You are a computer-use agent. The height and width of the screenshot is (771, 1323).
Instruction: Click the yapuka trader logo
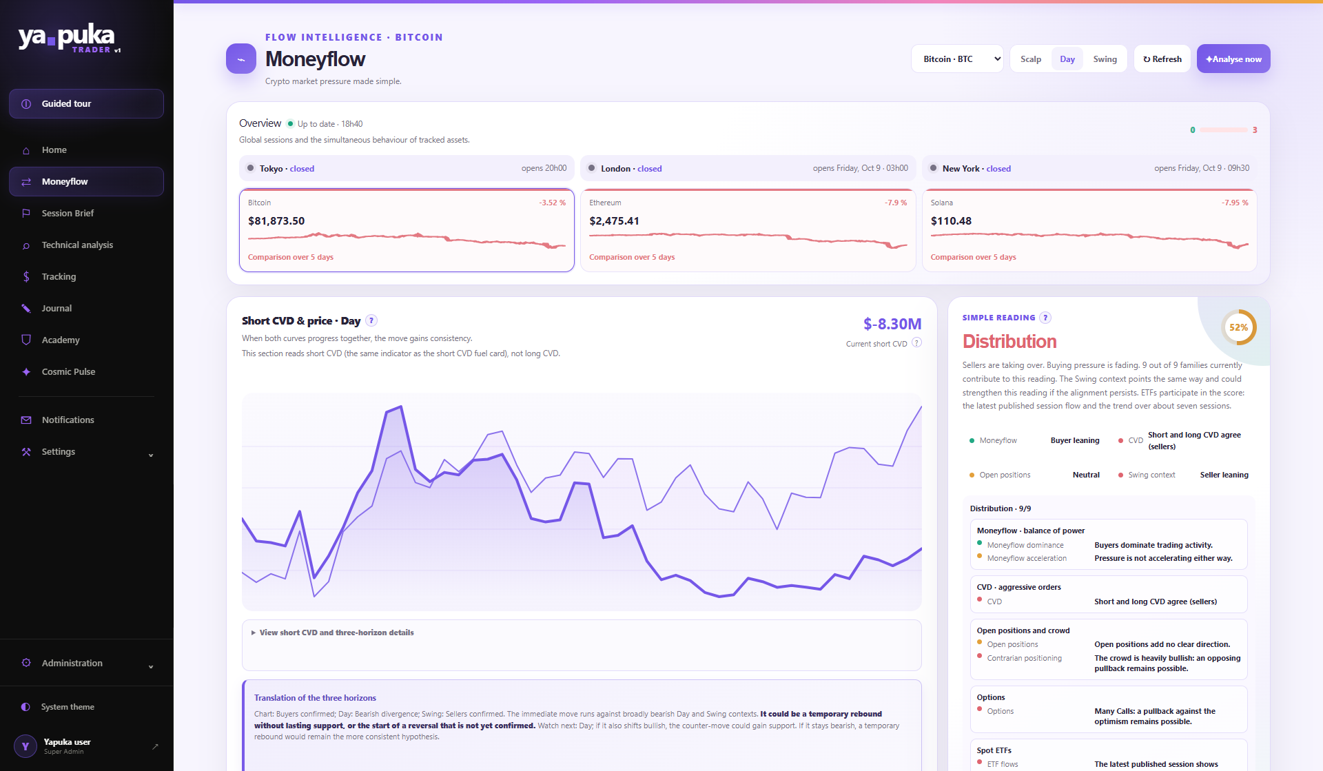pos(70,39)
